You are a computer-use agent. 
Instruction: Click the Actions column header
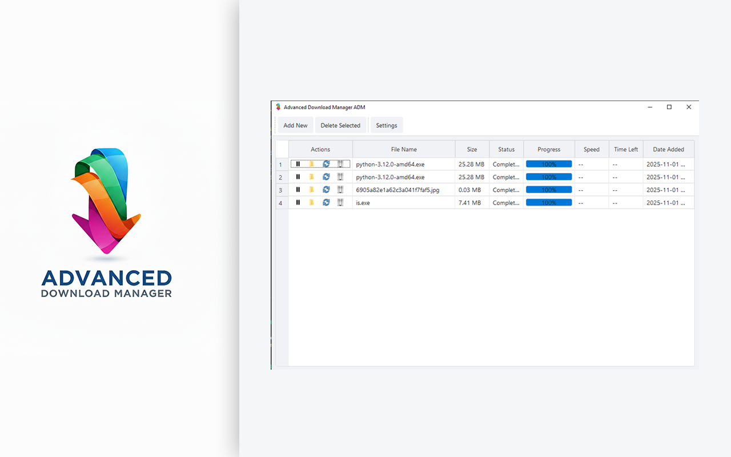point(320,149)
